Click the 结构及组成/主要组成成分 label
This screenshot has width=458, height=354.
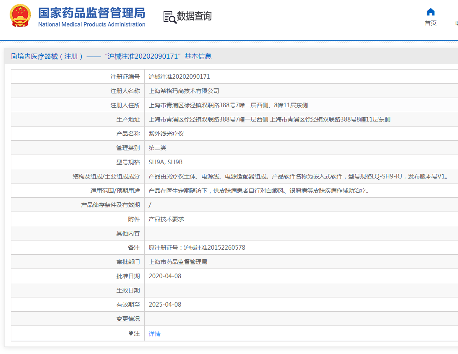pos(107,176)
